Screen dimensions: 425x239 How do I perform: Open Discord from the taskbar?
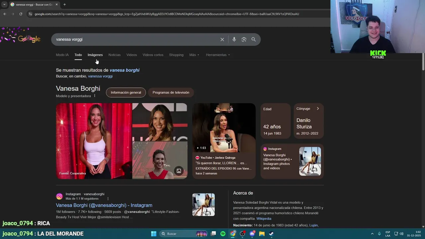(x=252, y=234)
